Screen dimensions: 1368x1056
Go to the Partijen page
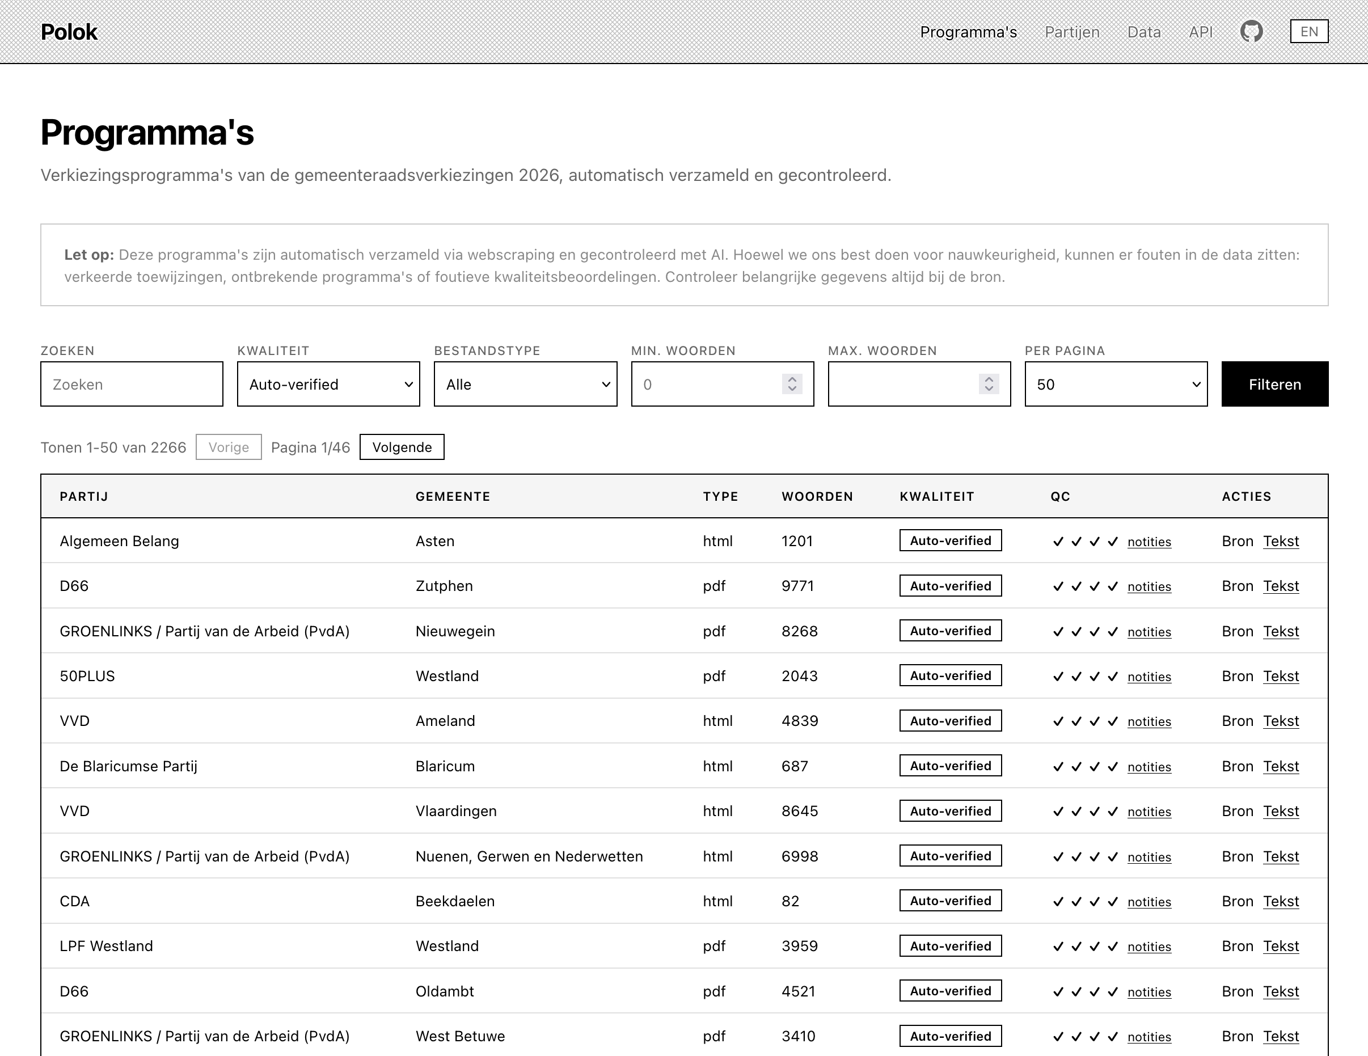point(1072,32)
